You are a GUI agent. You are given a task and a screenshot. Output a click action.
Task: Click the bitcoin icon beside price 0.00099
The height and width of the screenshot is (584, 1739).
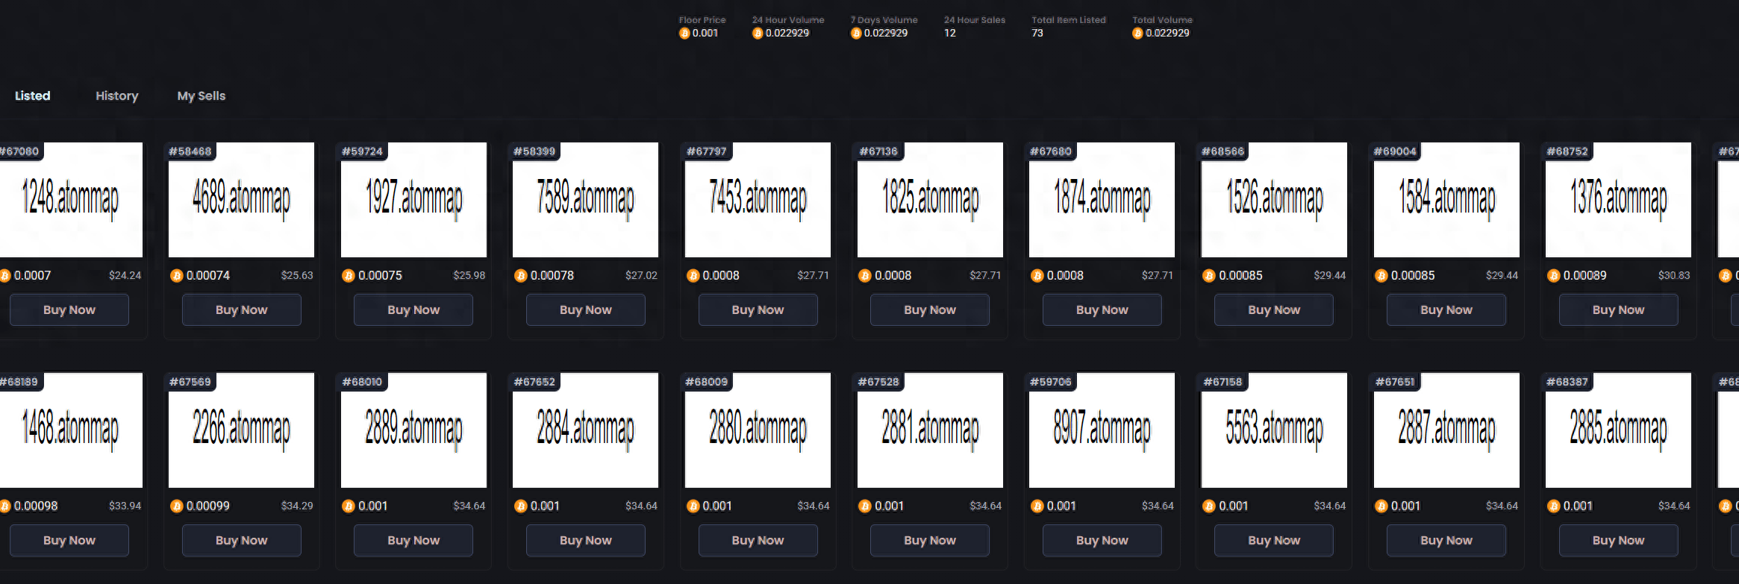[x=177, y=506]
